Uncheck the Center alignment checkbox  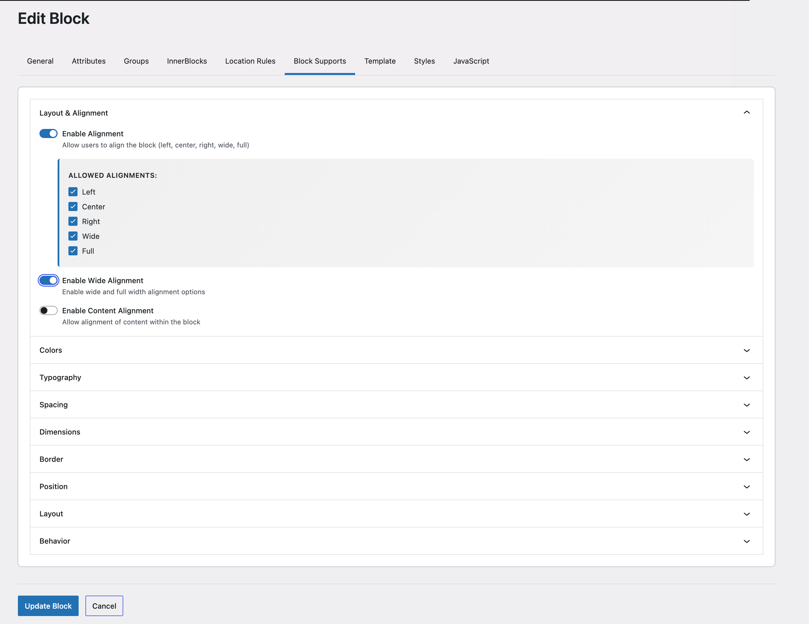coord(73,206)
